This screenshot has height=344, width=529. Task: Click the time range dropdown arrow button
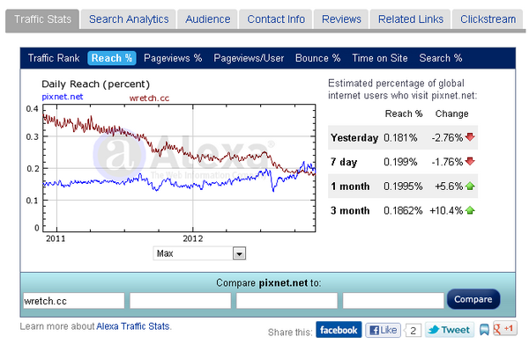tap(239, 253)
